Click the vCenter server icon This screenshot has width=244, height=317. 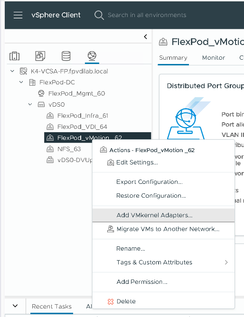[23, 71]
